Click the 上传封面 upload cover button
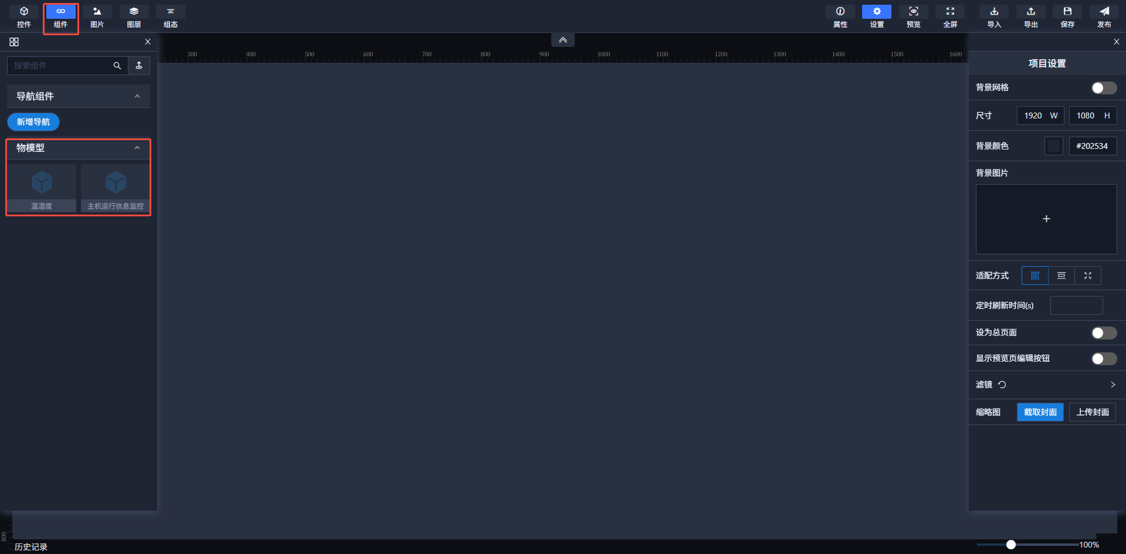The width and height of the screenshot is (1126, 554). tap(1093, 412)
